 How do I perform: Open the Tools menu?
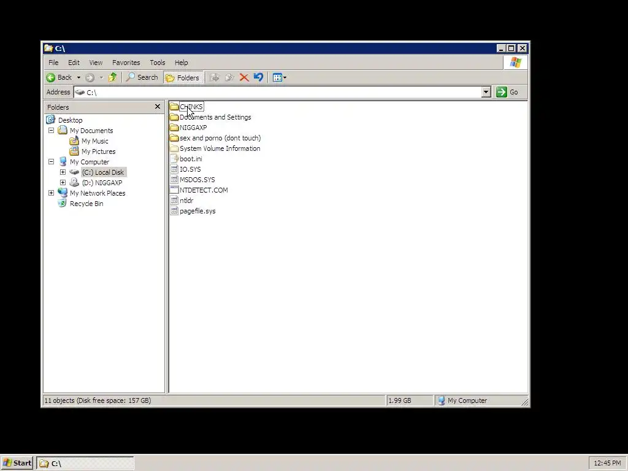pyautogui.click(x=158, y=63)
